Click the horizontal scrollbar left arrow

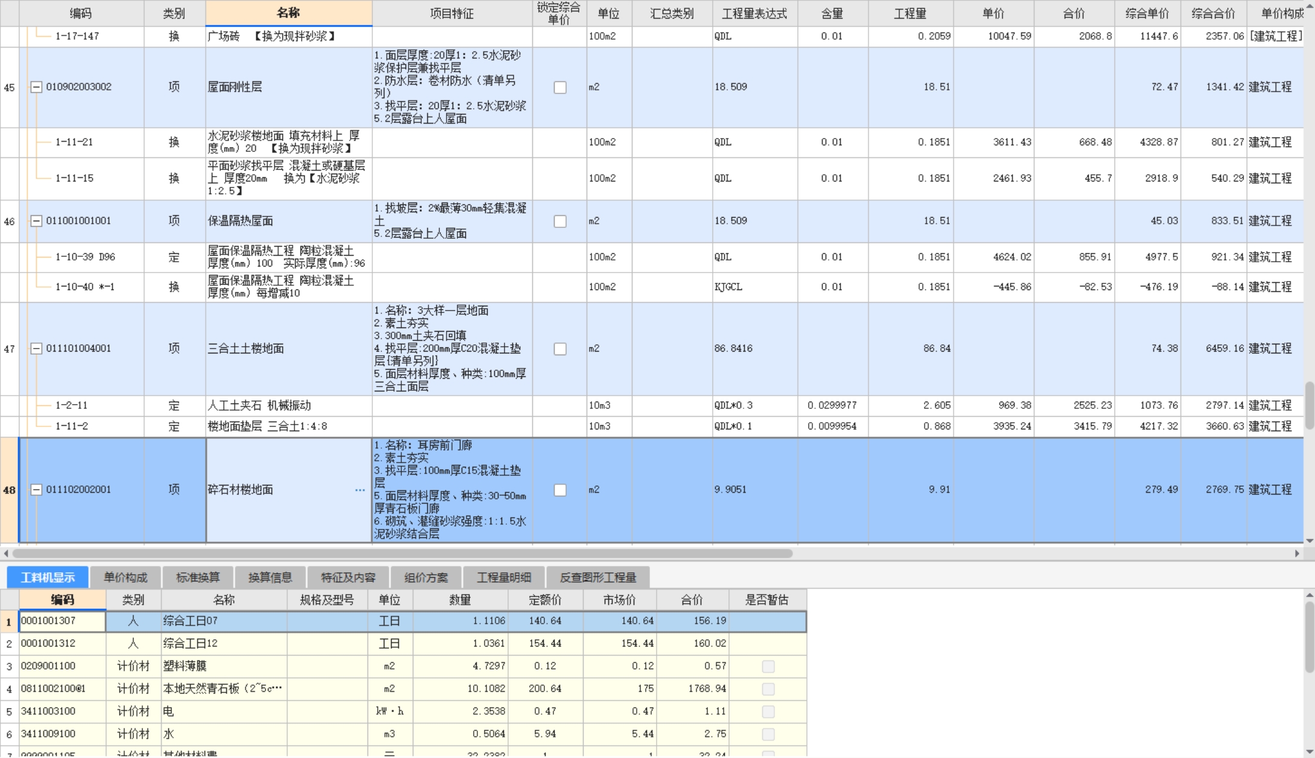[6, 553]
